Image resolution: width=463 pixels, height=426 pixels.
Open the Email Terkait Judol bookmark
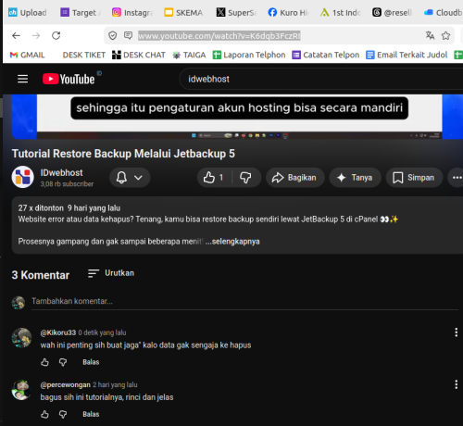(407, 55)
